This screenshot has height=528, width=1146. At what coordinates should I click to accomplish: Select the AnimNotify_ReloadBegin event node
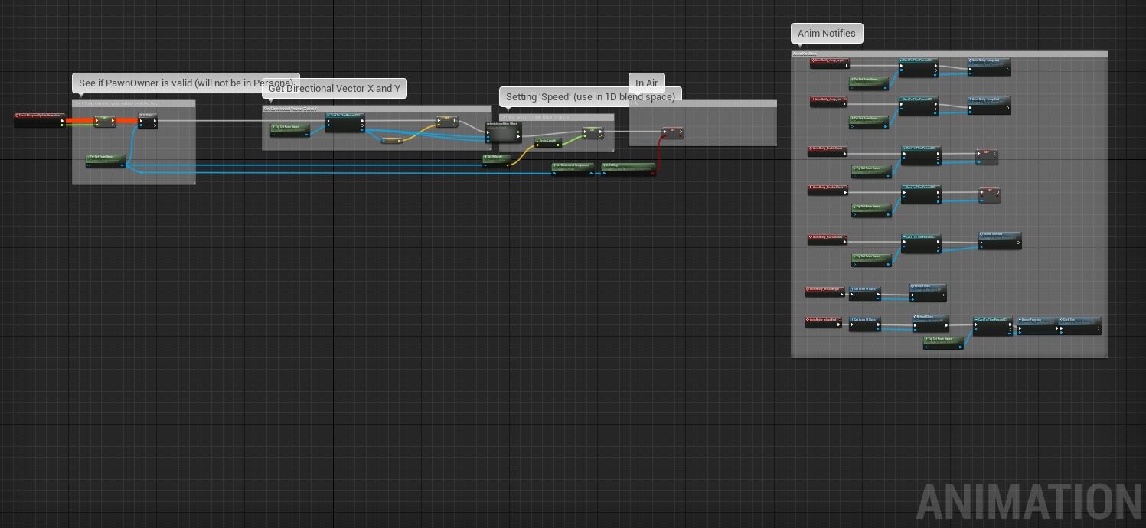pyautogui.click(x=824, y=292)
